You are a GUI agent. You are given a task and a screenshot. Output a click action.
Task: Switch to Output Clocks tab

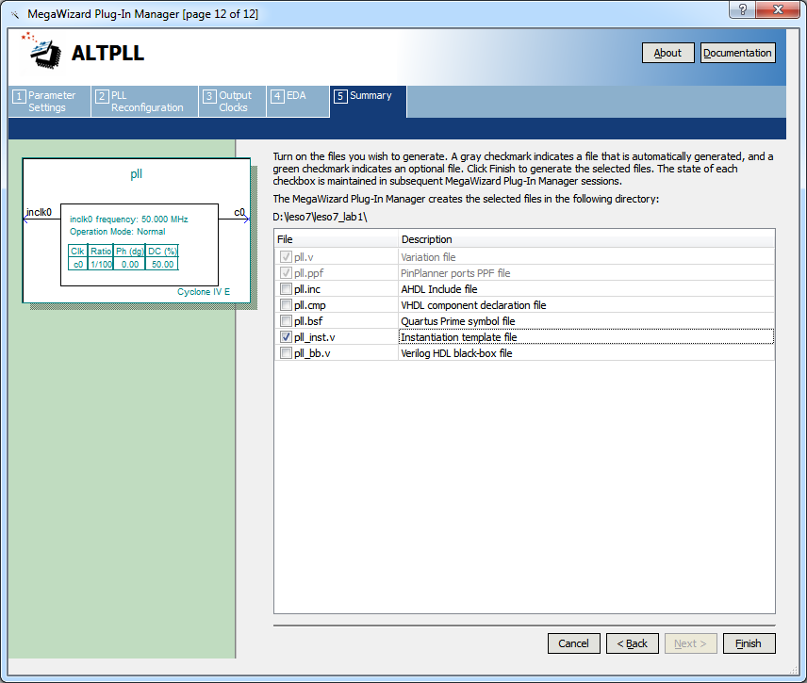[232, 102]
